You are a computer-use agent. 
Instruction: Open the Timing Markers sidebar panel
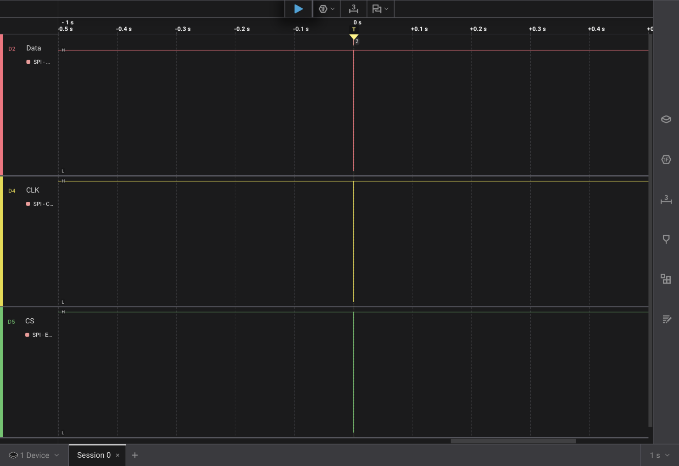(x=666, y=239)
